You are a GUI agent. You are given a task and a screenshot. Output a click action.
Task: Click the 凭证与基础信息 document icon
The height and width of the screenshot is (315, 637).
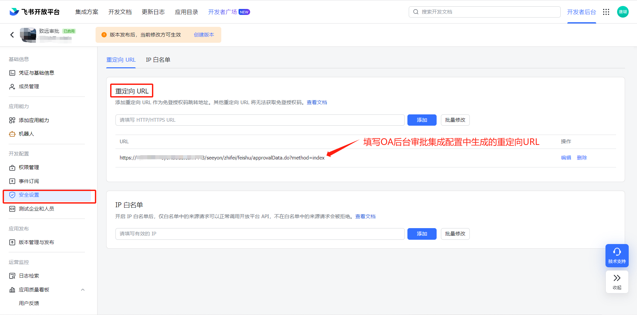pyautogui.click(x=12, y=73)
